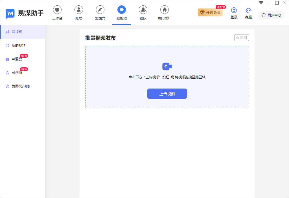Open 客服 customer service chat icon
The width and height of the screenshot is (289, 198).
[248, 10]
